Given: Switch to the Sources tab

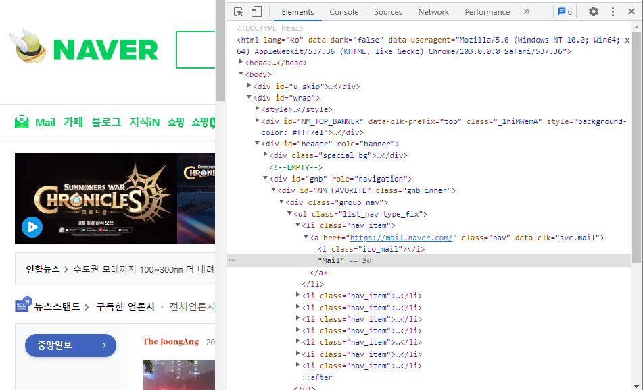Looking at the screenshot, I should (x=388, y=12).
